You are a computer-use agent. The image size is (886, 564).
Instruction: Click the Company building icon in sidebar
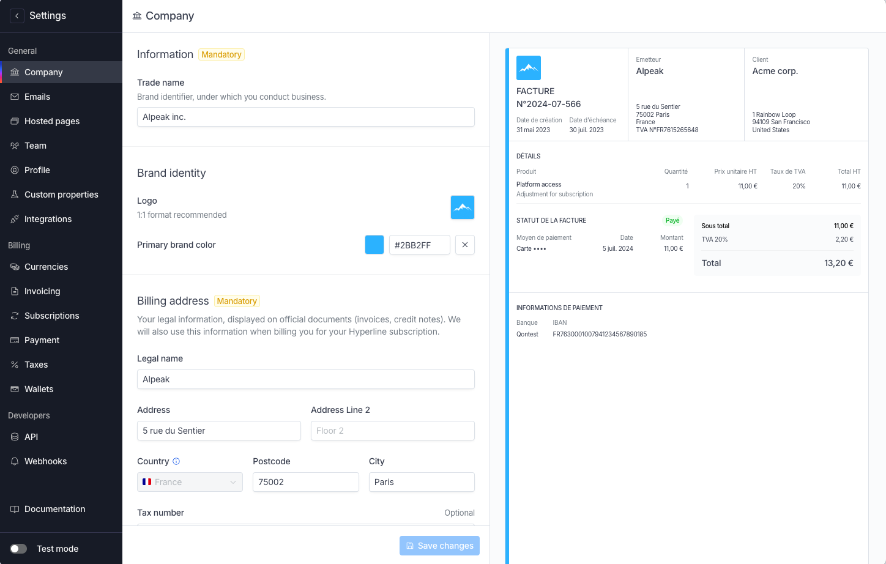point(15,72)
